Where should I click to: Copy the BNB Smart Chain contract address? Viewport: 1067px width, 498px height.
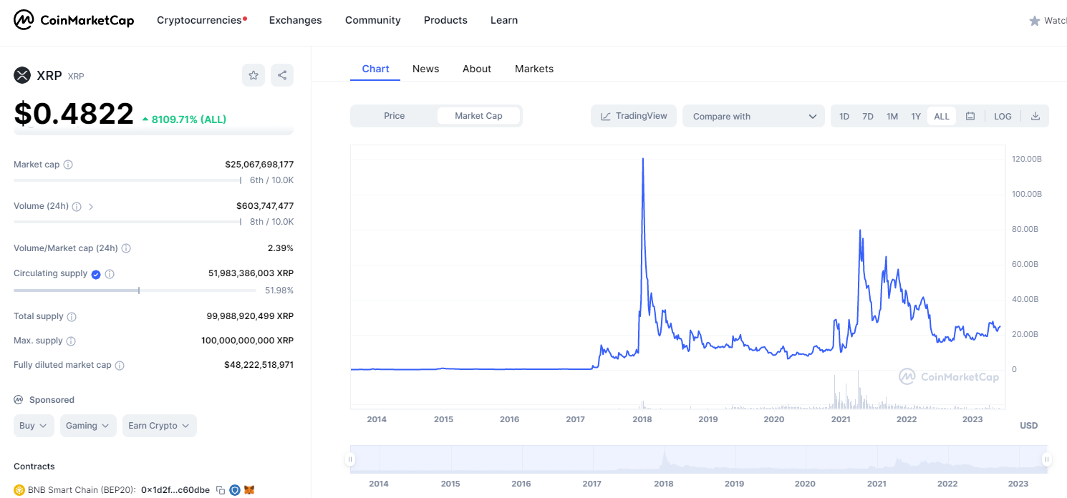point(221,490)
